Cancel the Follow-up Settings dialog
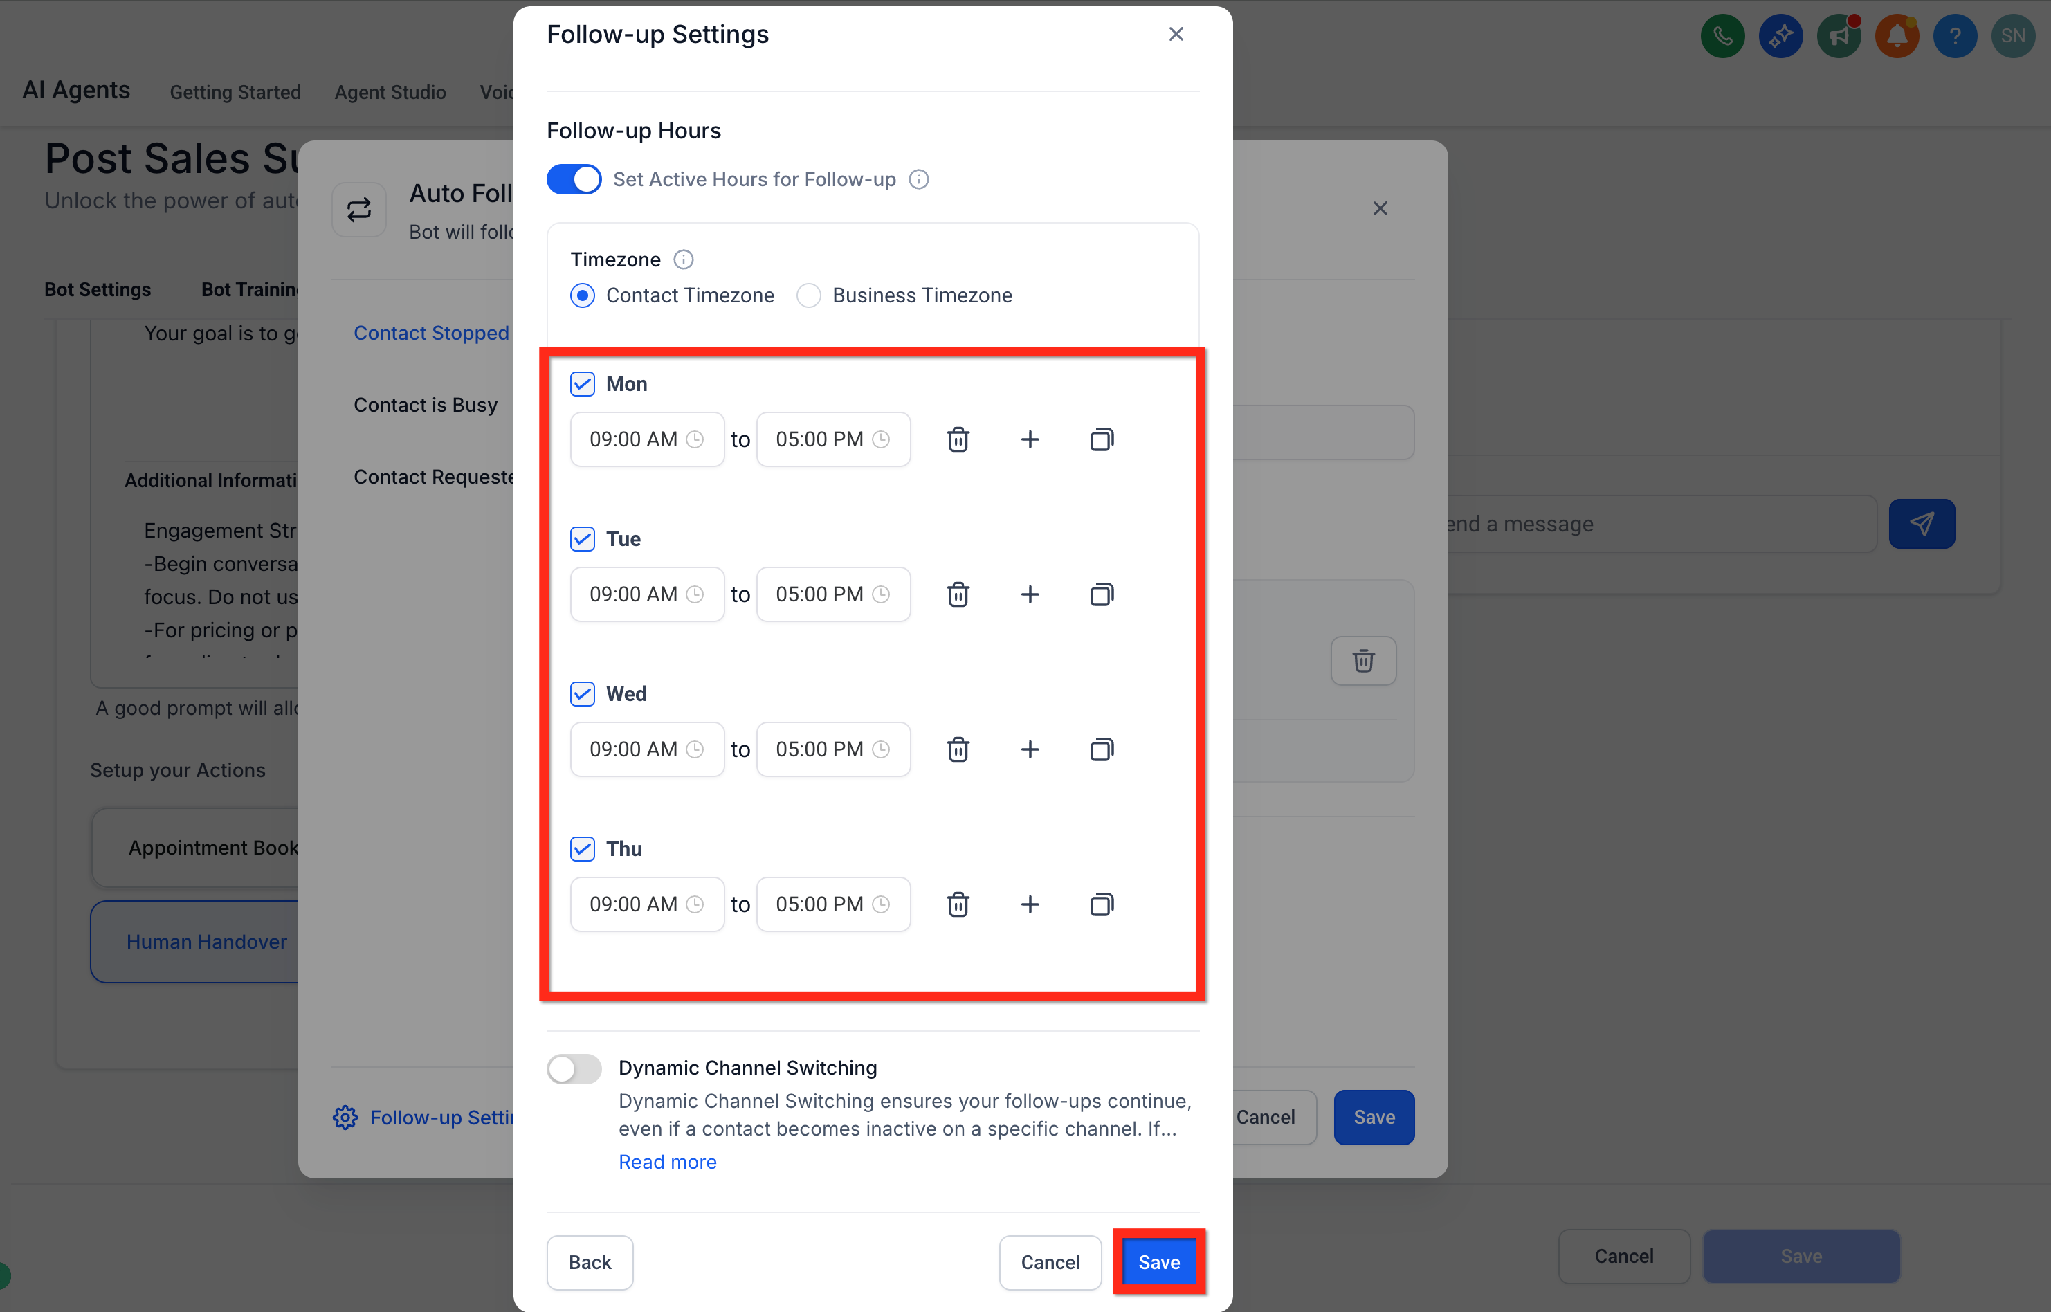This screenshot has width=2051, height=1312. click(x=1050, y=1263)
